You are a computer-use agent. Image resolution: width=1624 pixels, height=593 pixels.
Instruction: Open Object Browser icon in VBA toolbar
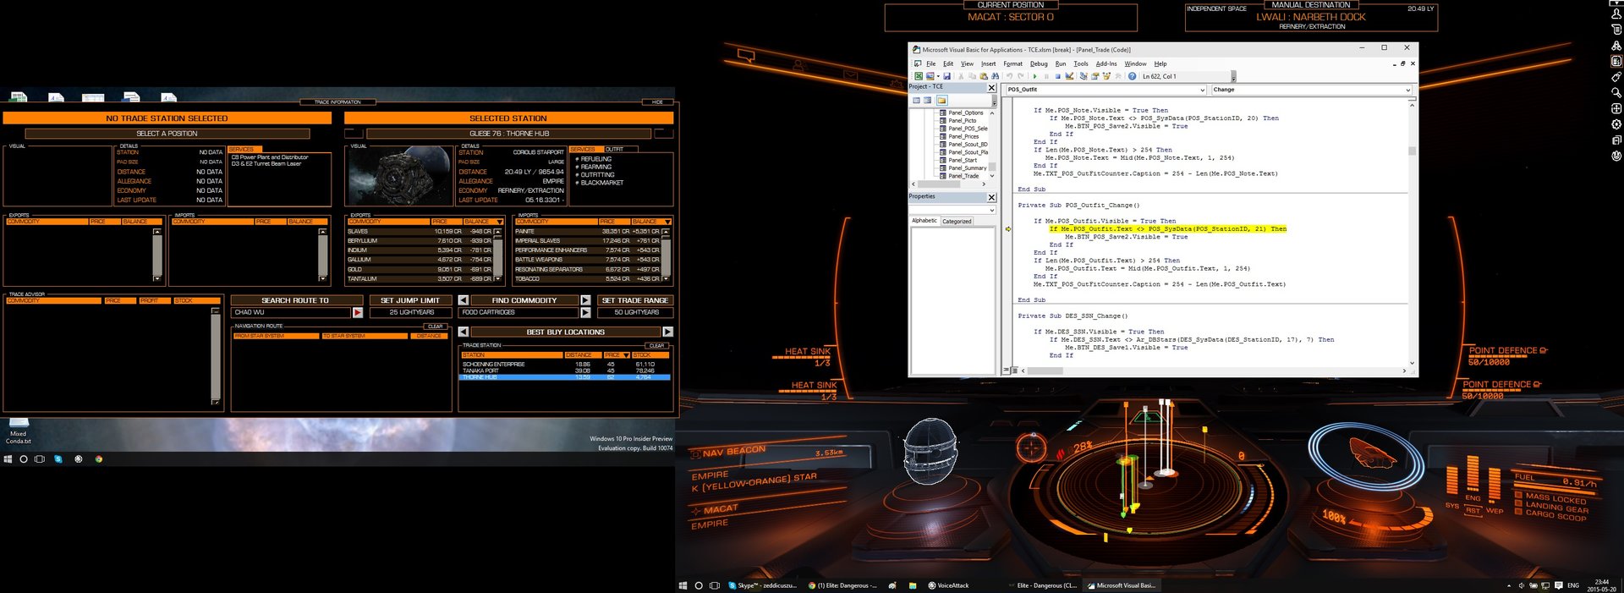coord(1106,76)
